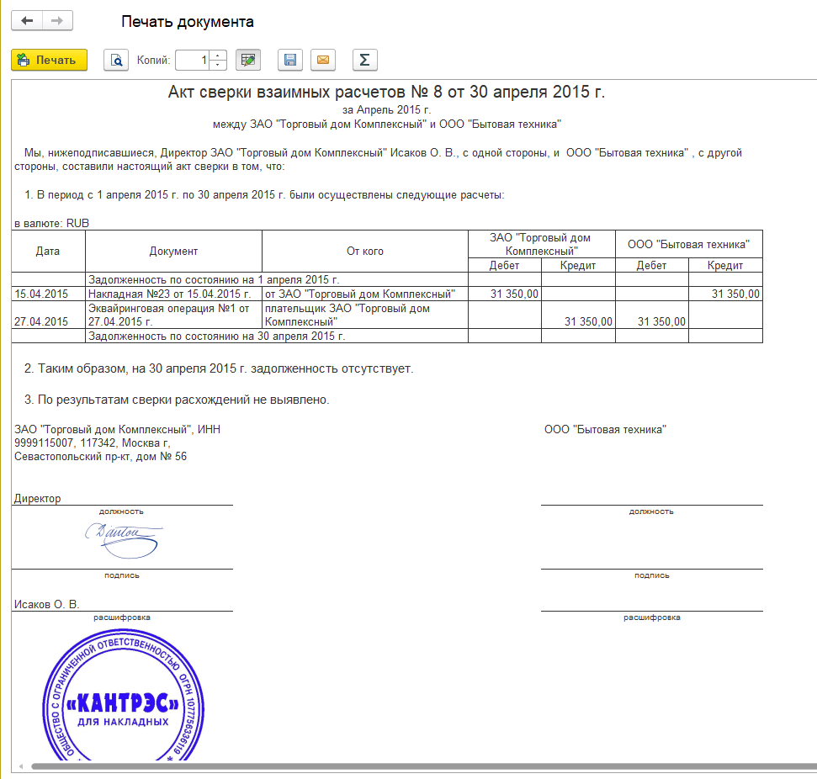Go back with the left arrow button
The width and height of the screenshot is (817, 779).
[27, 21]
